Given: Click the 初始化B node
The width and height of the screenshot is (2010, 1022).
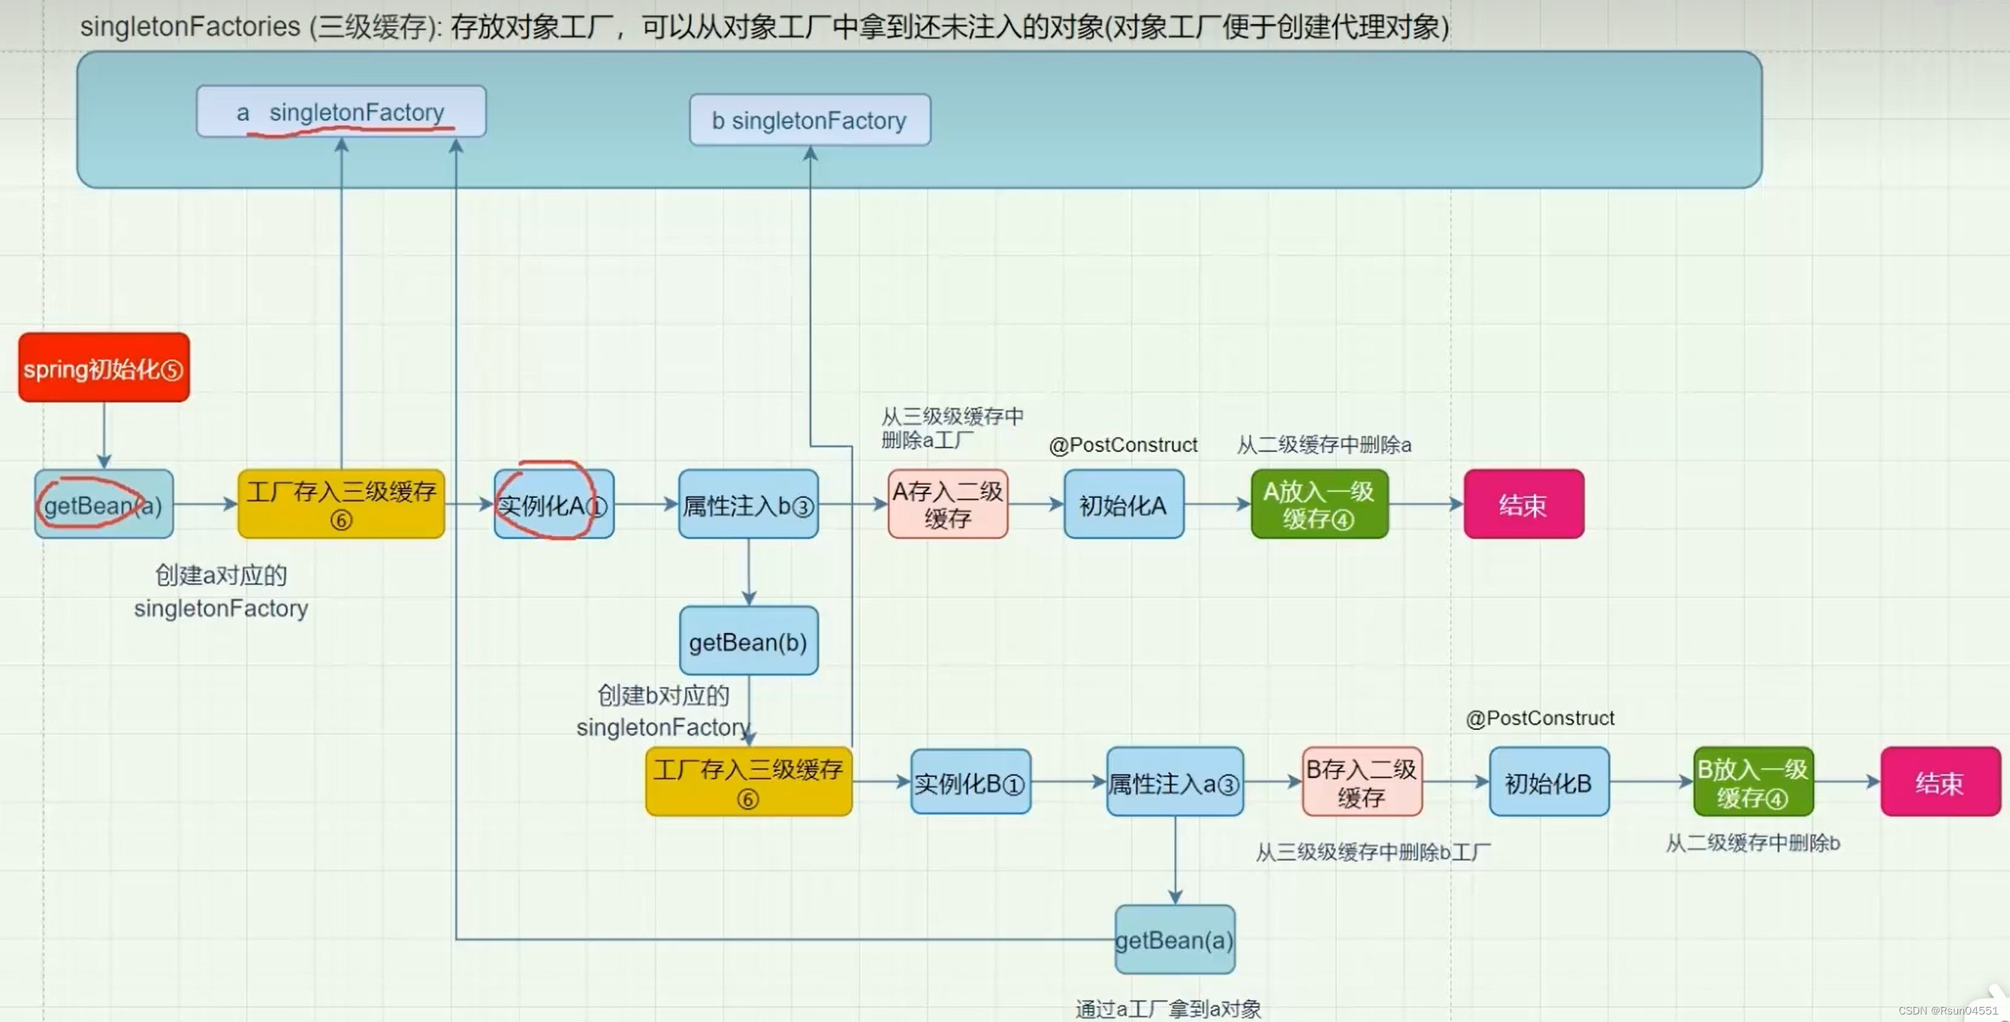Looking at the screenshot, I should (x=1549, y=782).
